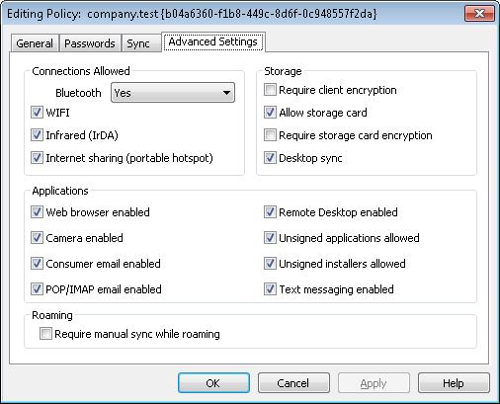Uncheck Camera enabled
Screen dimensions: 500x404
coord(37,238)
